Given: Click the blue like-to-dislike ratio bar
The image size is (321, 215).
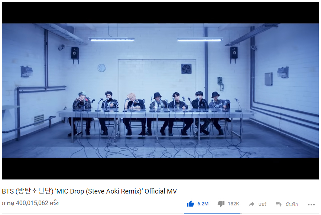Looking at the screenshot, I should coord(212,213).
